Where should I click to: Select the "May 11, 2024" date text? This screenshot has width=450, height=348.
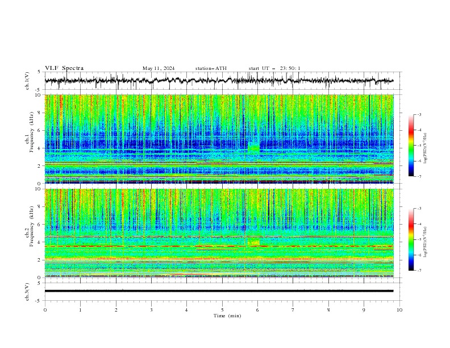(159, 68)
